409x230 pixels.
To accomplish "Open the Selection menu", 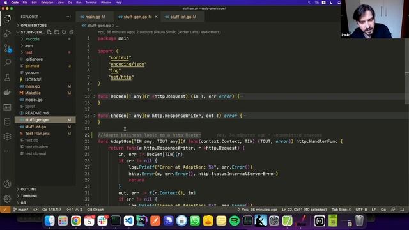I will pos(47,3).
